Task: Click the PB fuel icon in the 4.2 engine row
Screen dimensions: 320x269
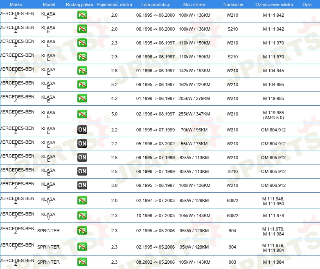Action: tap(82, 98)
